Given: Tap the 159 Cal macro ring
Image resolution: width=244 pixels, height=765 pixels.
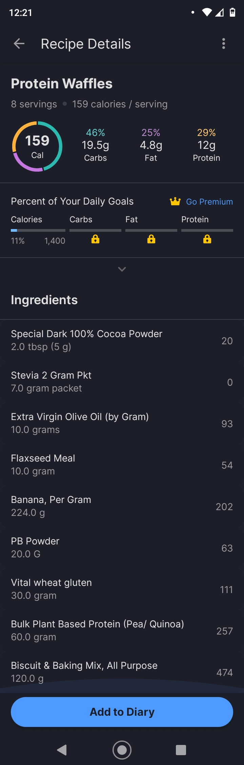Looking at the screenshot, I should 37,146.
